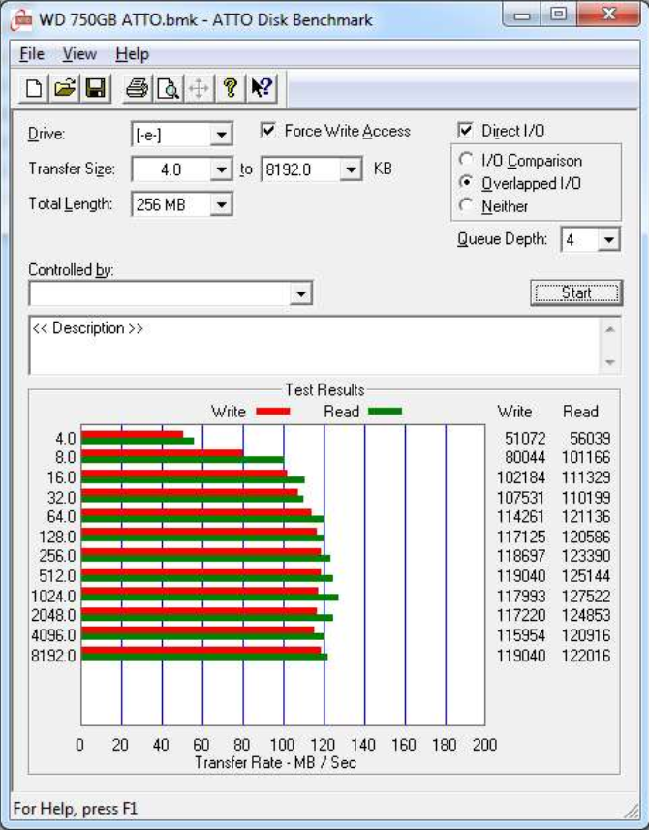This screenshot has height=830, width=649.
Task: Click the write value 51072
Action: pos(525,439)
